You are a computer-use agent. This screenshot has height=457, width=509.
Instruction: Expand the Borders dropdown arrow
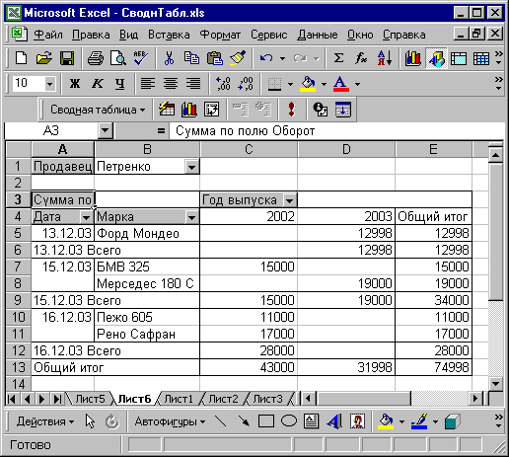point(290,84)
